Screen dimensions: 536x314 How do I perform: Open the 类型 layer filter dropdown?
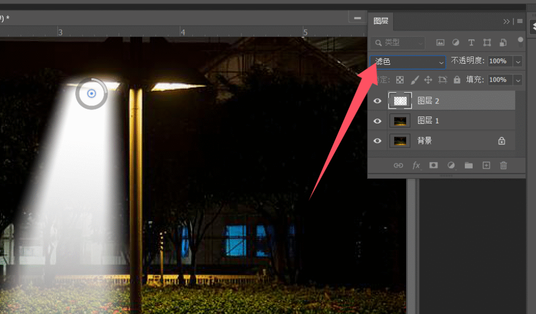[398, 43]
